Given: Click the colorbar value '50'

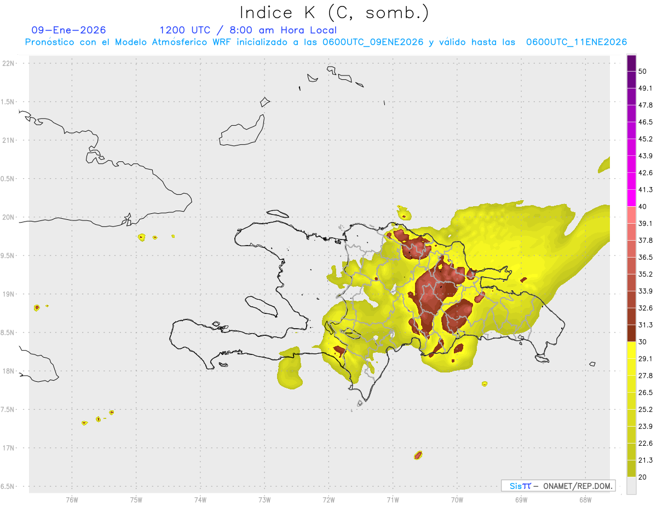Looking at the screenshot, I should (x=643, y=72).
